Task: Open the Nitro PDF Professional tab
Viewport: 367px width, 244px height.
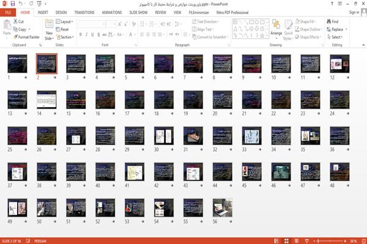Action: (x=232, y=12)
